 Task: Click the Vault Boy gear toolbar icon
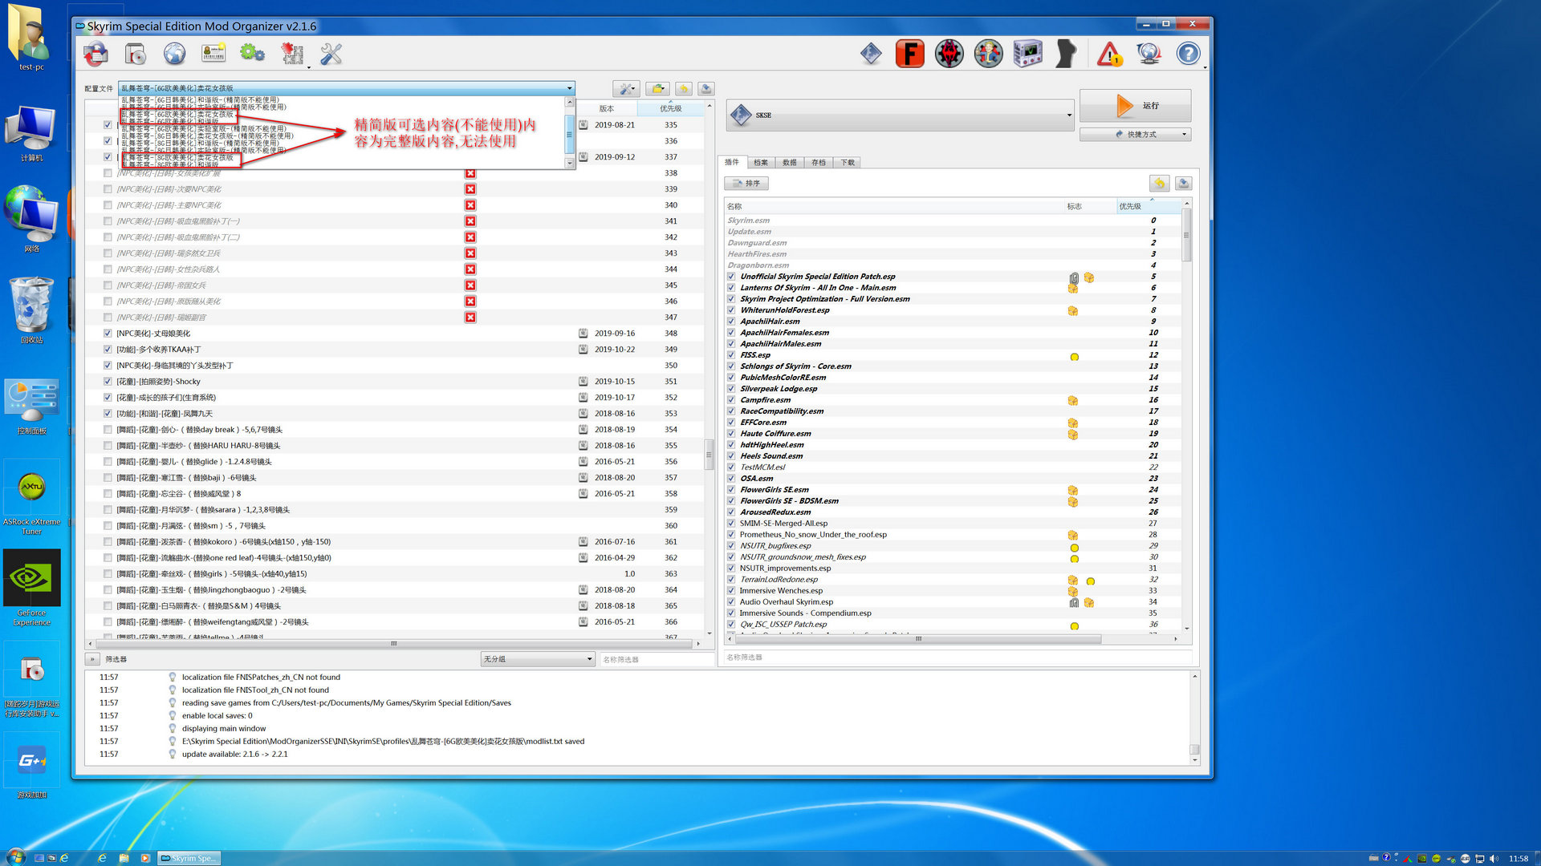988,54
